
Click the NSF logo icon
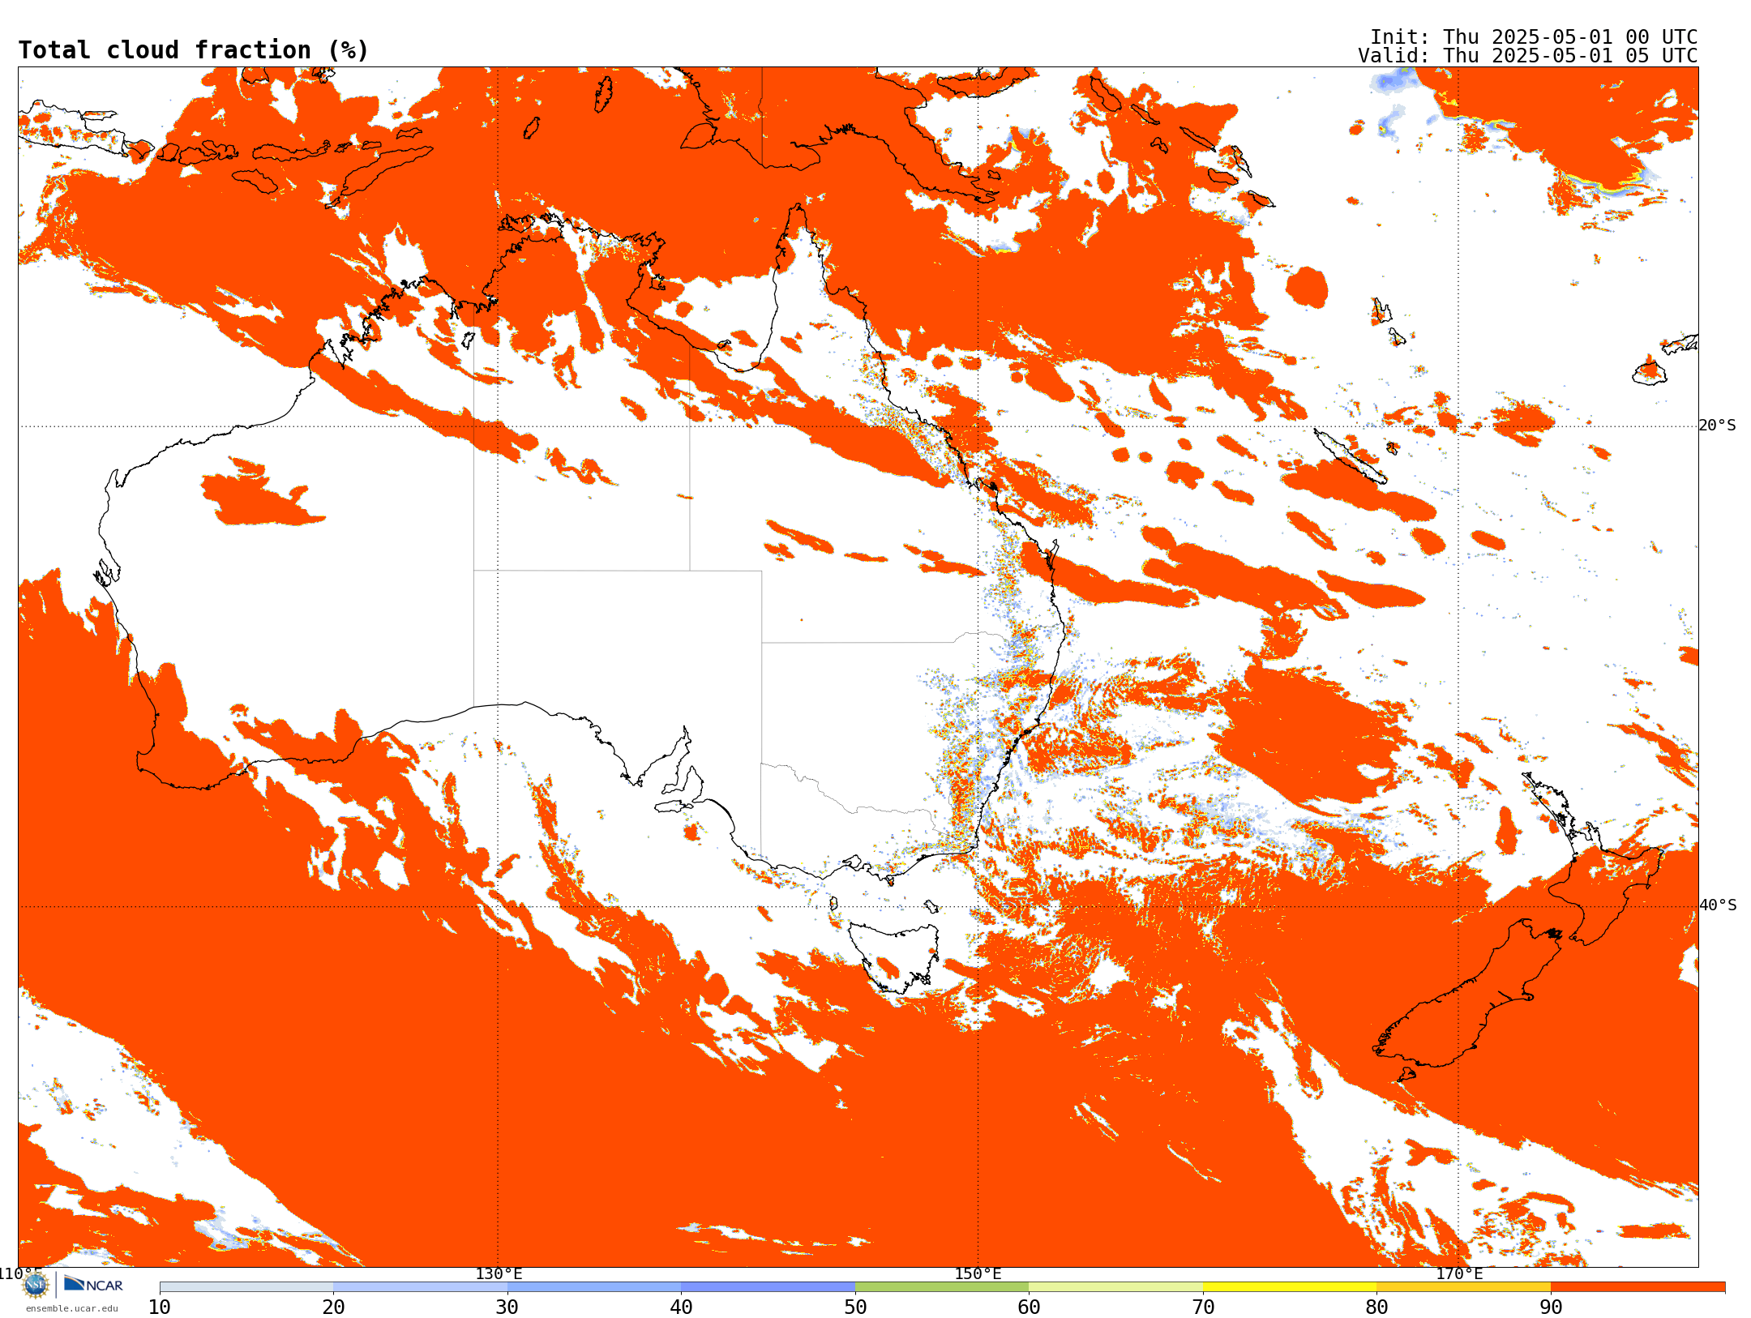pyautogui.click(x=36, y=1285)
